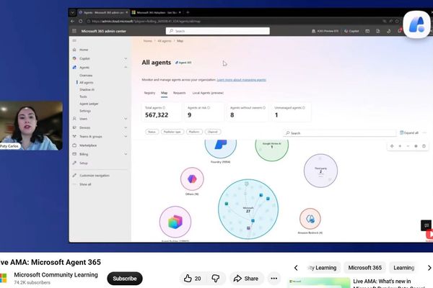
Task: Open the Status filter dropdown
Action: (x=152, y=132)
